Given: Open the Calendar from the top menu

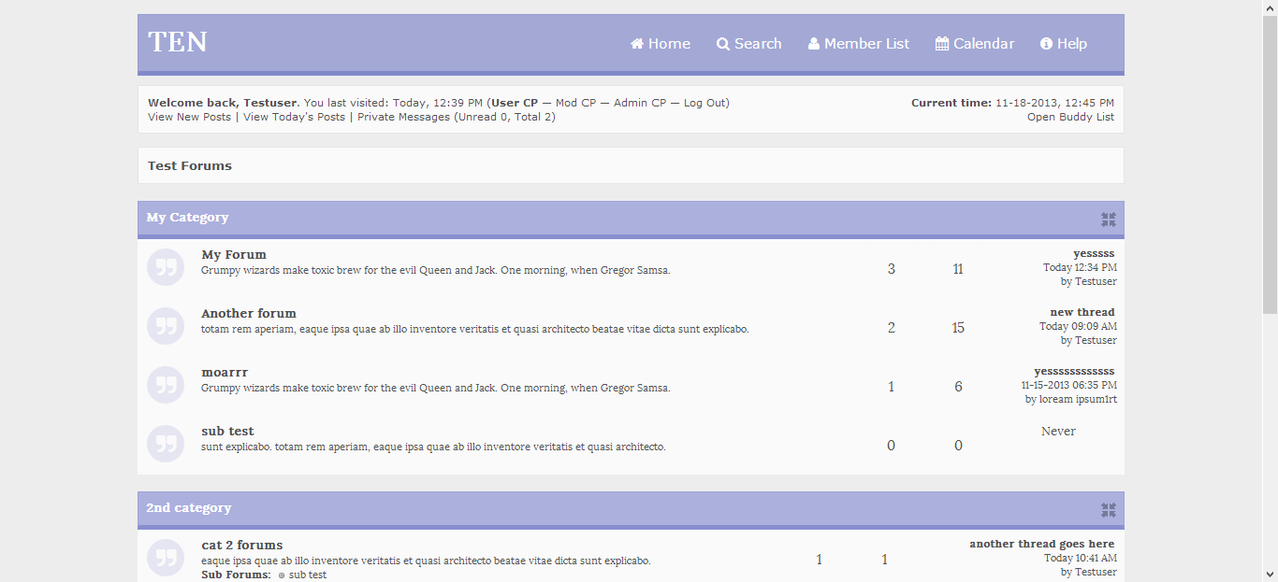Looking at the screenshot, I should (x=975, y=44).
